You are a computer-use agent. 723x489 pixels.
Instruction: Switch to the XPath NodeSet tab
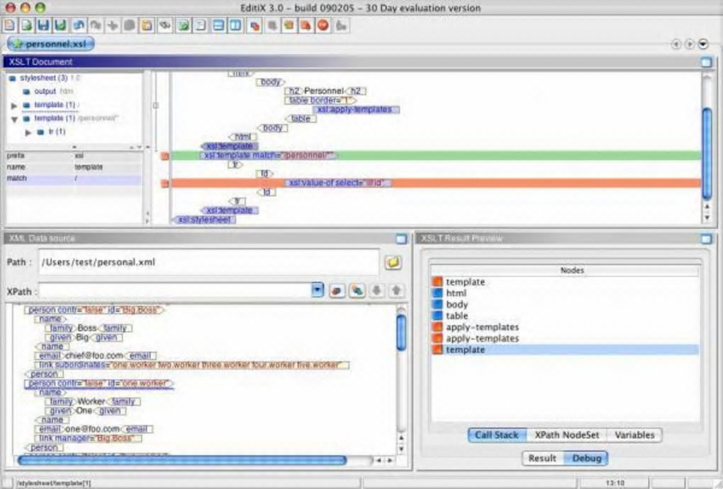[x=566, y=435]
